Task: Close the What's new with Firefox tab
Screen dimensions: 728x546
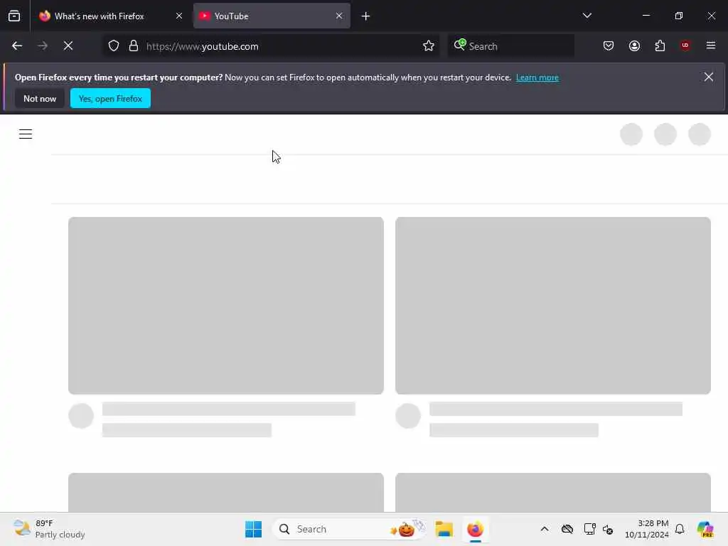Action: pyautogui.click(x=178, y=16)
